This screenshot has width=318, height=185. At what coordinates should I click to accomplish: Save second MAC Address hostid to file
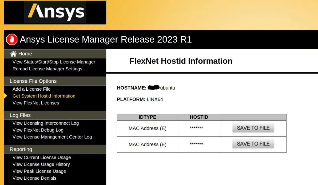253,144
